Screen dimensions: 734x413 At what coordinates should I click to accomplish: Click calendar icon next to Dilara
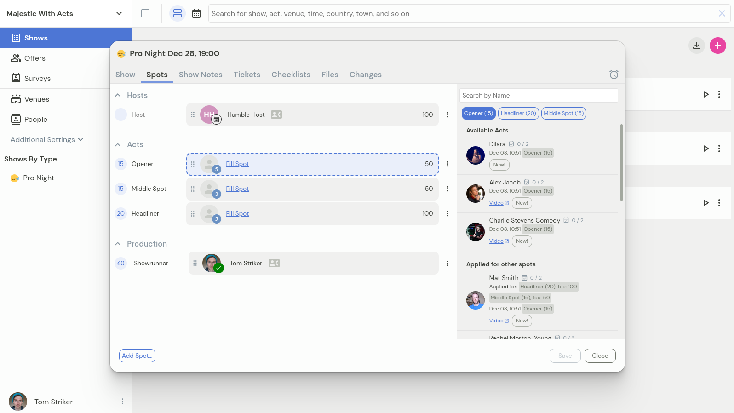coord(511,144)
